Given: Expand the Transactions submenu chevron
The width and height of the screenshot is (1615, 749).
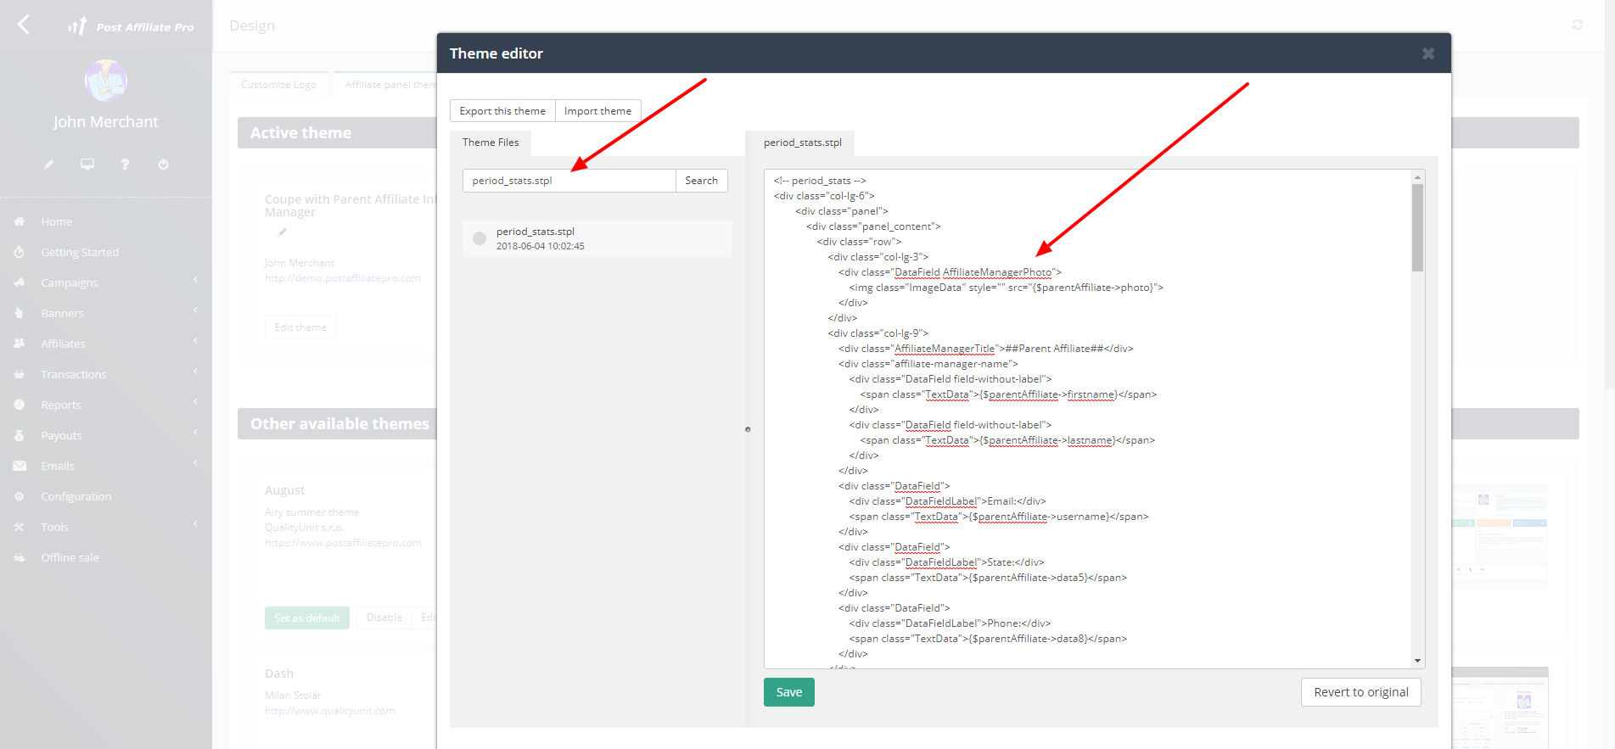Looking at the screenshot, I should tap(195, 372).
